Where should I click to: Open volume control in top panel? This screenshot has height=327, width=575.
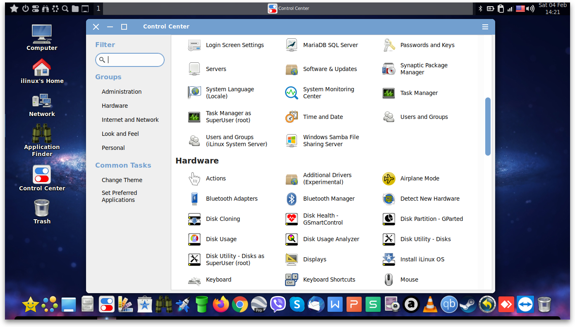point(530,8)
